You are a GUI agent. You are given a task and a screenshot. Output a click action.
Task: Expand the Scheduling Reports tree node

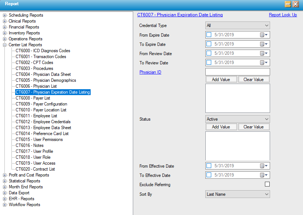click(x=5, y=15)
